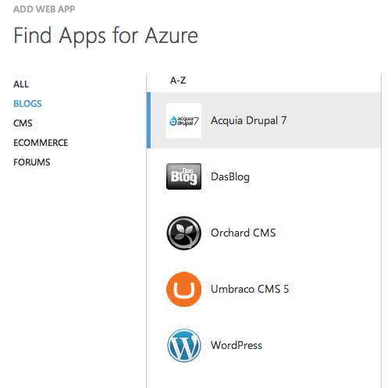Click the Orchard CMS circular icon
This screenshot has width=391, height=388.
(x=183, y=233)
